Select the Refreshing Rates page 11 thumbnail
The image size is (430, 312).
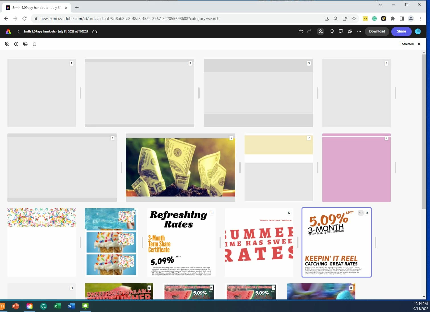[181, 242]
